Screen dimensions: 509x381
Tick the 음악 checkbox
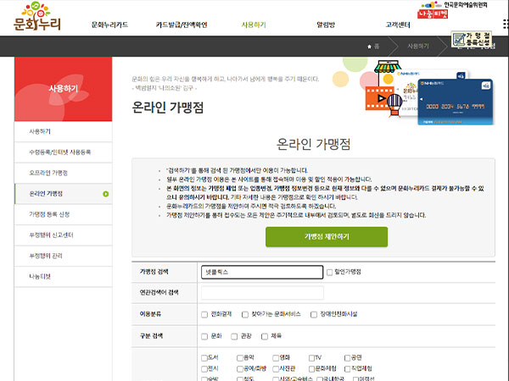(240, 357)
